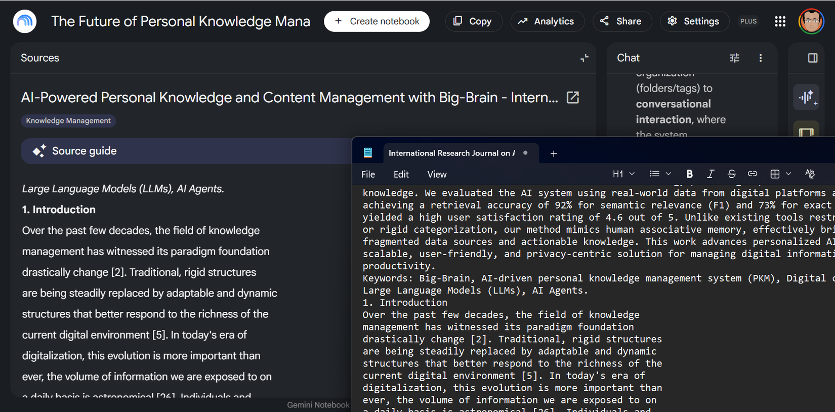Open the list style dropdown
835x412 pixels.
(660, 174)
